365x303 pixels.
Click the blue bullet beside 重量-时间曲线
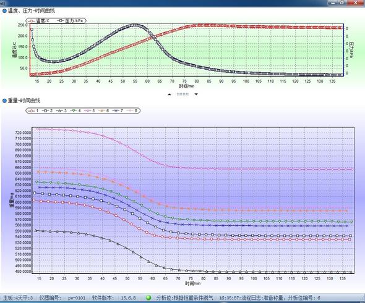4,101
